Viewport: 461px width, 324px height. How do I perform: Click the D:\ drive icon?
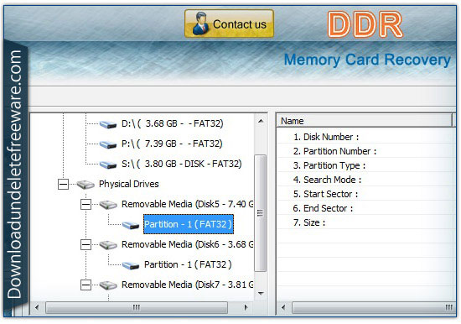pos(108,124)
